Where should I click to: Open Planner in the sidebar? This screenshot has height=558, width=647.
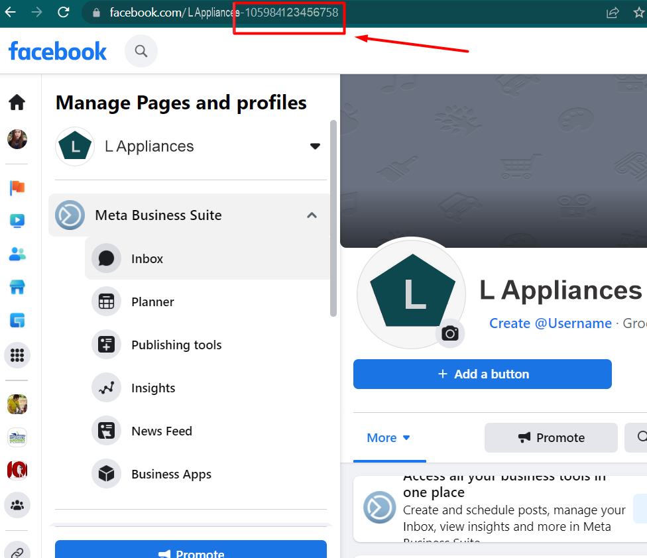[x=207, y=302]
